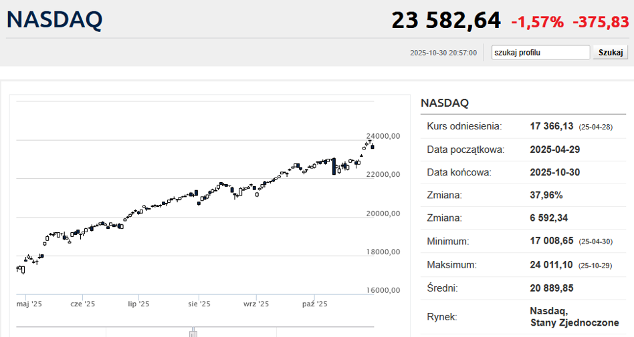Click the large NASDAQ page title
The height and width of the screenshot is (337, 634).
click(55, 20)
